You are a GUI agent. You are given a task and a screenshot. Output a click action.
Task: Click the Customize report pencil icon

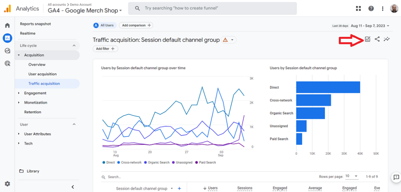[x=367, y=39]
